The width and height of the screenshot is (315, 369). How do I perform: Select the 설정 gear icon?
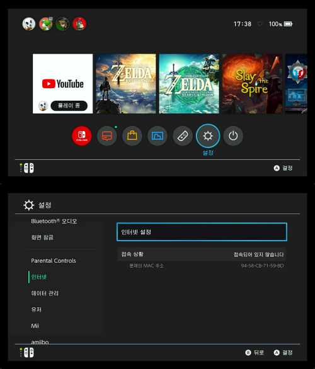click(x=208, y=136)
